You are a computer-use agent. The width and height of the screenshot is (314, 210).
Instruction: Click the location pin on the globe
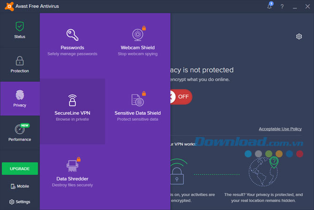click(x=274, y=162)
